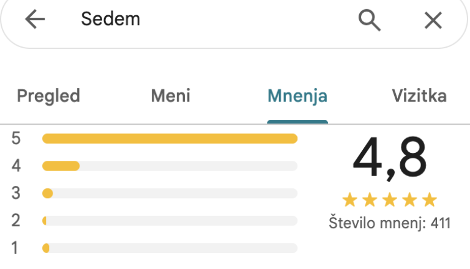Select the 3-star rating bar
The image size is (470, 269).
point(170,193)
